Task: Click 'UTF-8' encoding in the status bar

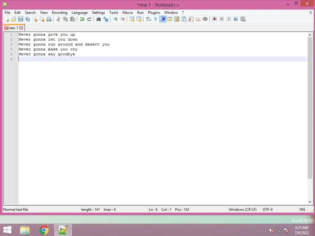Action: (268, 210)
